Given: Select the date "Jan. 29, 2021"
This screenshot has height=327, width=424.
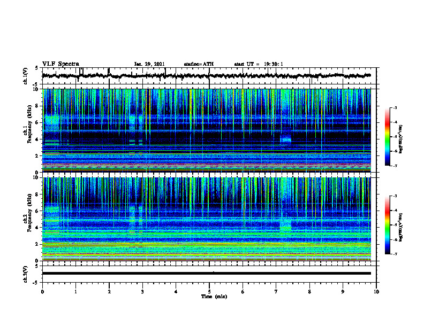Looking at the screenshot, I should [149, 64].
